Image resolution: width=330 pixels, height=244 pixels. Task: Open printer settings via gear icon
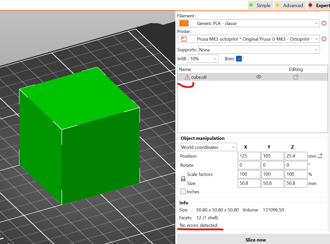[324, 39]
